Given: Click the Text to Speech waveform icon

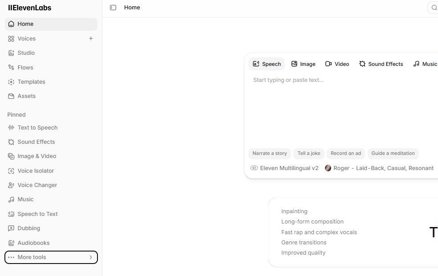Looking at the screenshot, I should pyautogui.click(x=11, y=128).
